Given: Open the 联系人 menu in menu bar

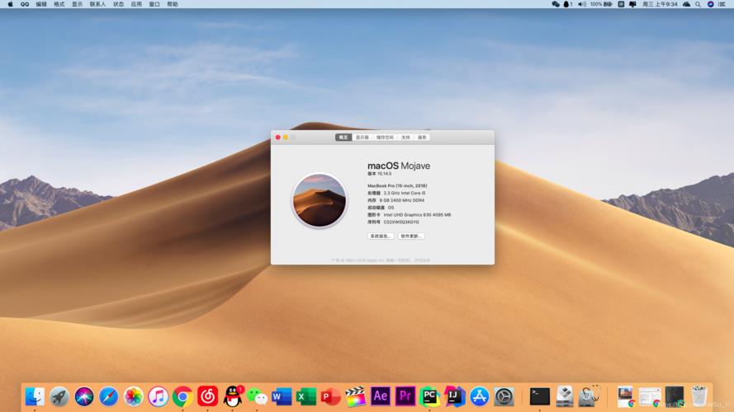Looking at the screenshot, I should pyautogui.click(x=97, y=4).
